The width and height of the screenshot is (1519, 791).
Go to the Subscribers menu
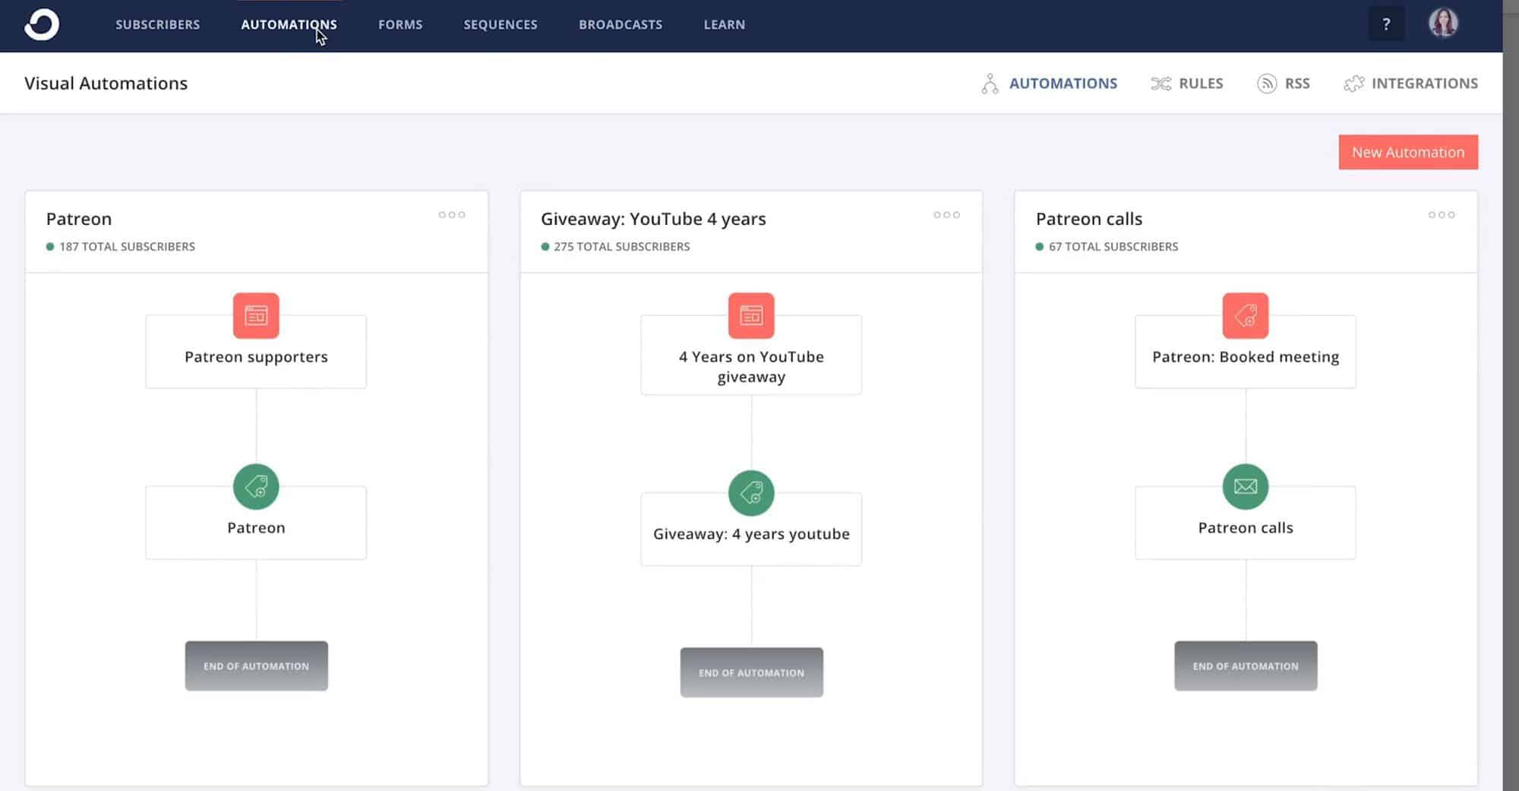tap(158, 24)
